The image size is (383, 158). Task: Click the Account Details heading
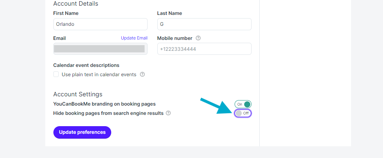pyautogui.click(x=76, y=4)
